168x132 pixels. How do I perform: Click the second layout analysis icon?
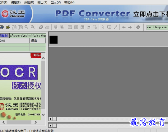point(62,27)
